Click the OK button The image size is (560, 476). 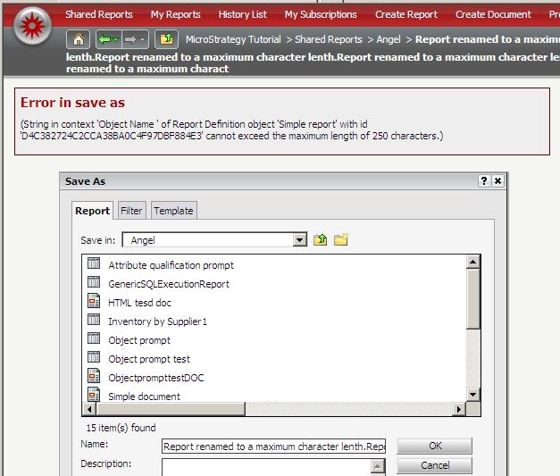click(x=435, y=446)
